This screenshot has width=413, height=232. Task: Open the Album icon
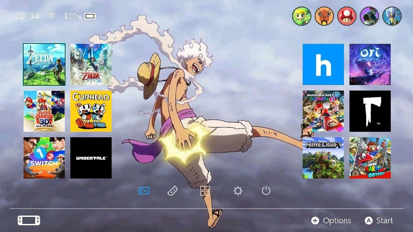coord(144,191)
